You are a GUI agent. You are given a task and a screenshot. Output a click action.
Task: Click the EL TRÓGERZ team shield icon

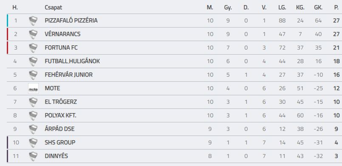[33, 102]
